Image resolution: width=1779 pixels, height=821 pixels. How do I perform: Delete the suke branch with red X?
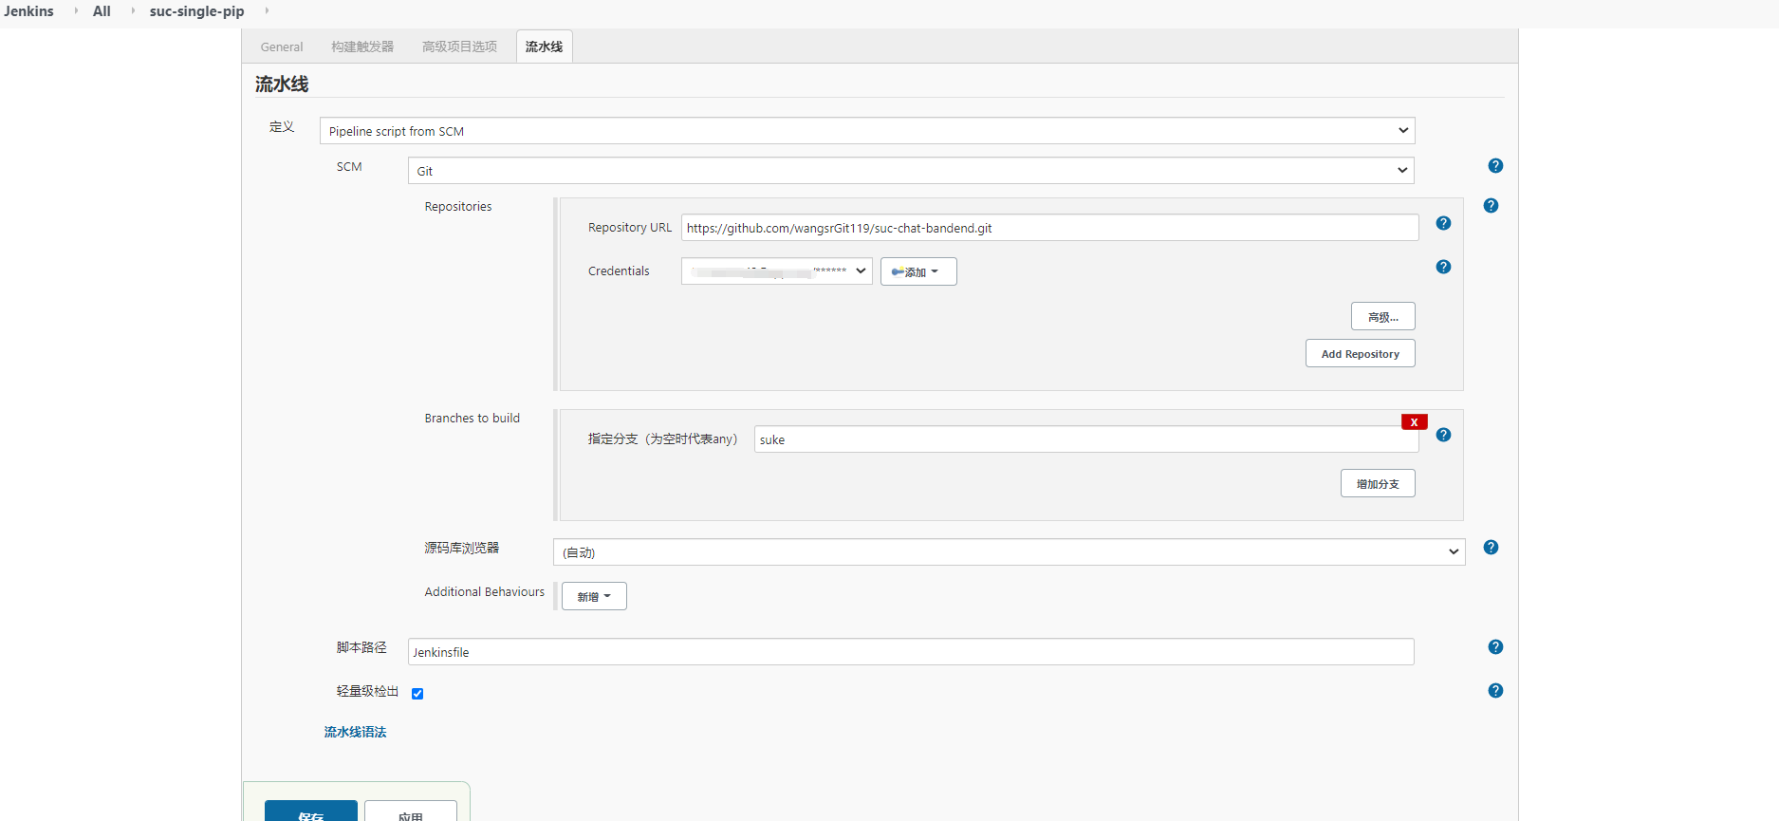pos(1414,422)
